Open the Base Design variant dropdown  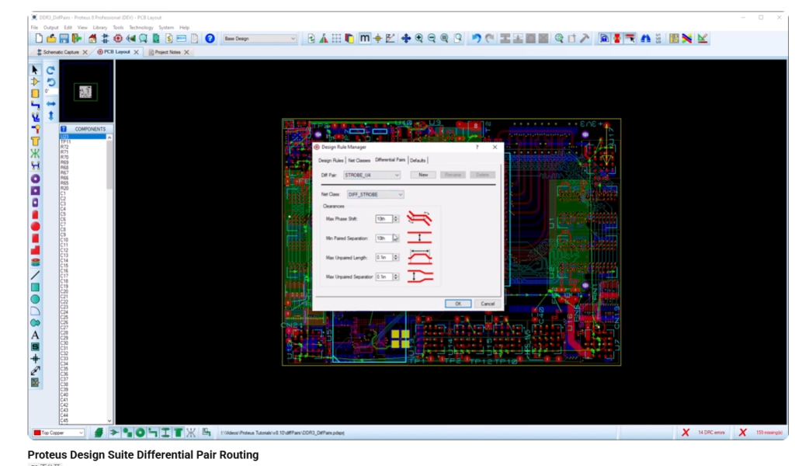point(259,39)
